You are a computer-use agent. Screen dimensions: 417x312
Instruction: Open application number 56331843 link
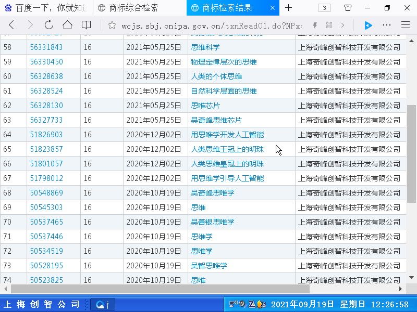coord(46,47)
